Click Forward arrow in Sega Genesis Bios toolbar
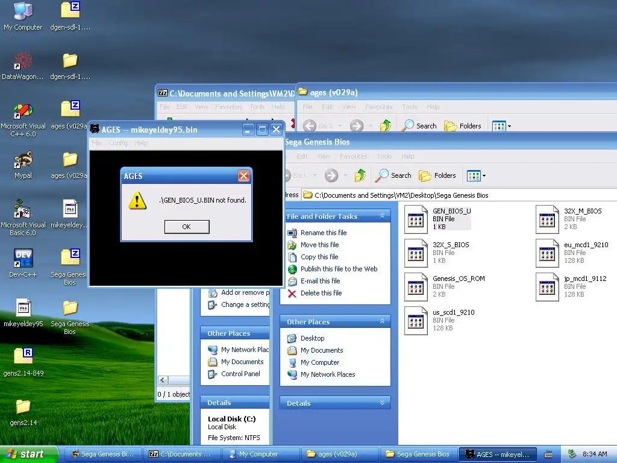 pos(331,175)
